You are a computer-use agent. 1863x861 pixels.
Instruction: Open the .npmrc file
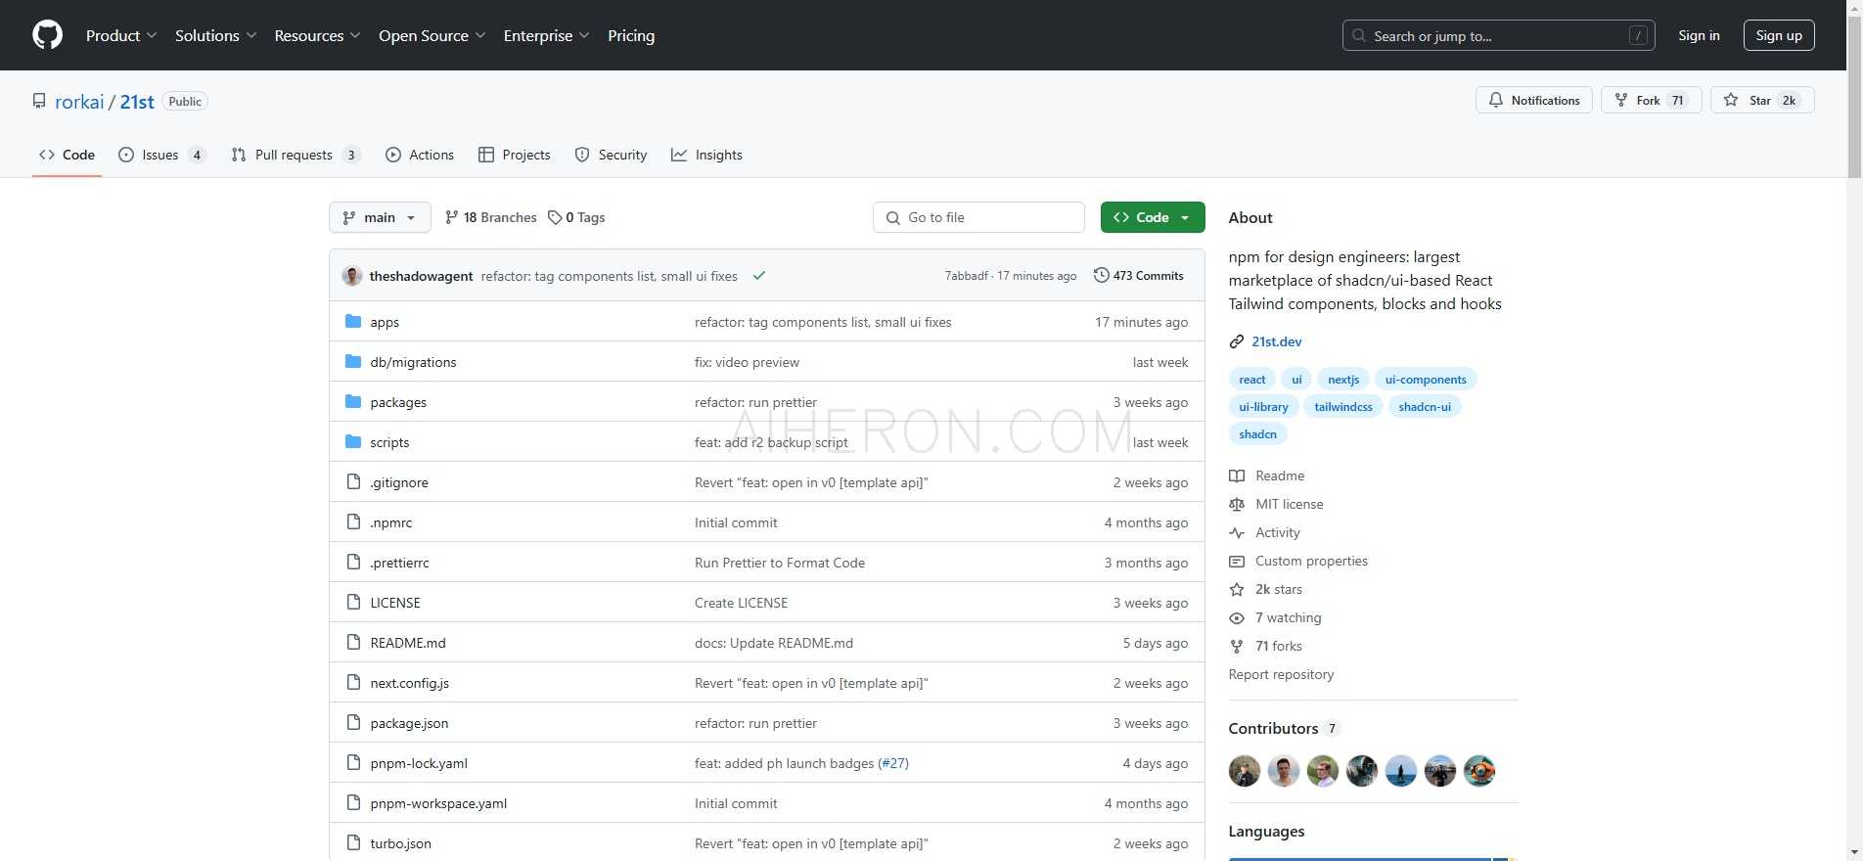(391, 522)
